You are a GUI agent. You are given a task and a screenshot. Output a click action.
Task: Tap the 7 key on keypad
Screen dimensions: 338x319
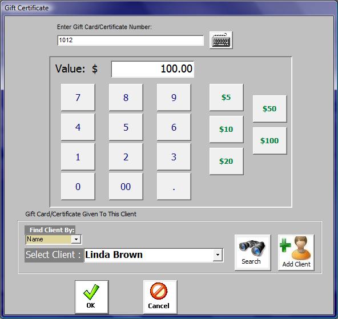[78, 98]
